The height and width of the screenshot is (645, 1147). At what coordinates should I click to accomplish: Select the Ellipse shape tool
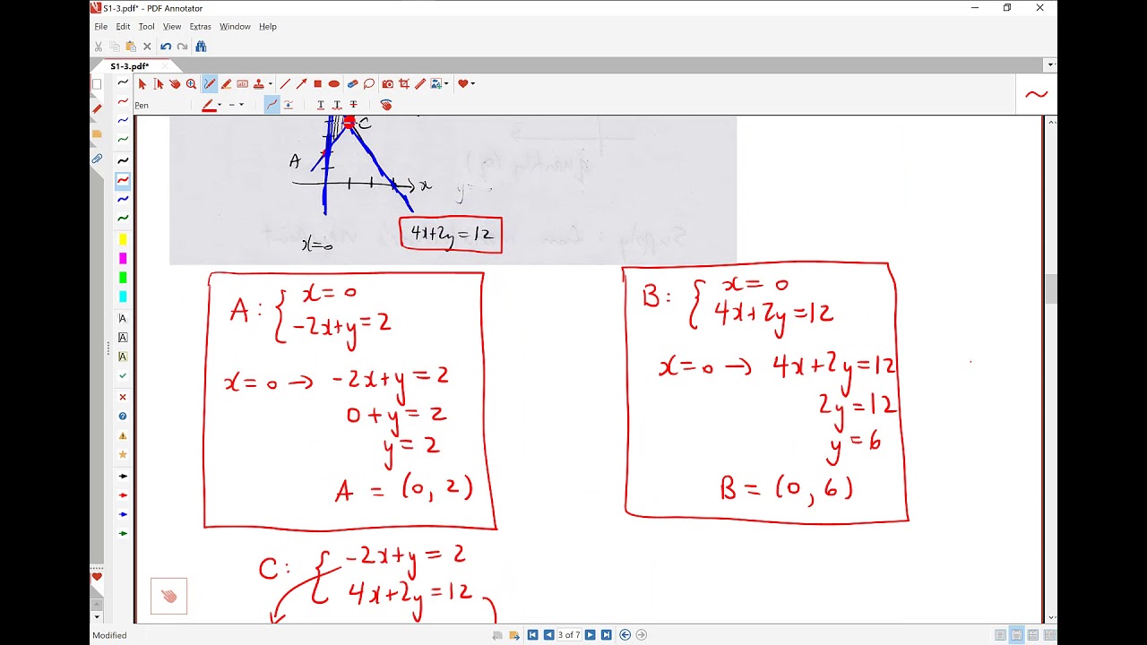tap(333, 83)
